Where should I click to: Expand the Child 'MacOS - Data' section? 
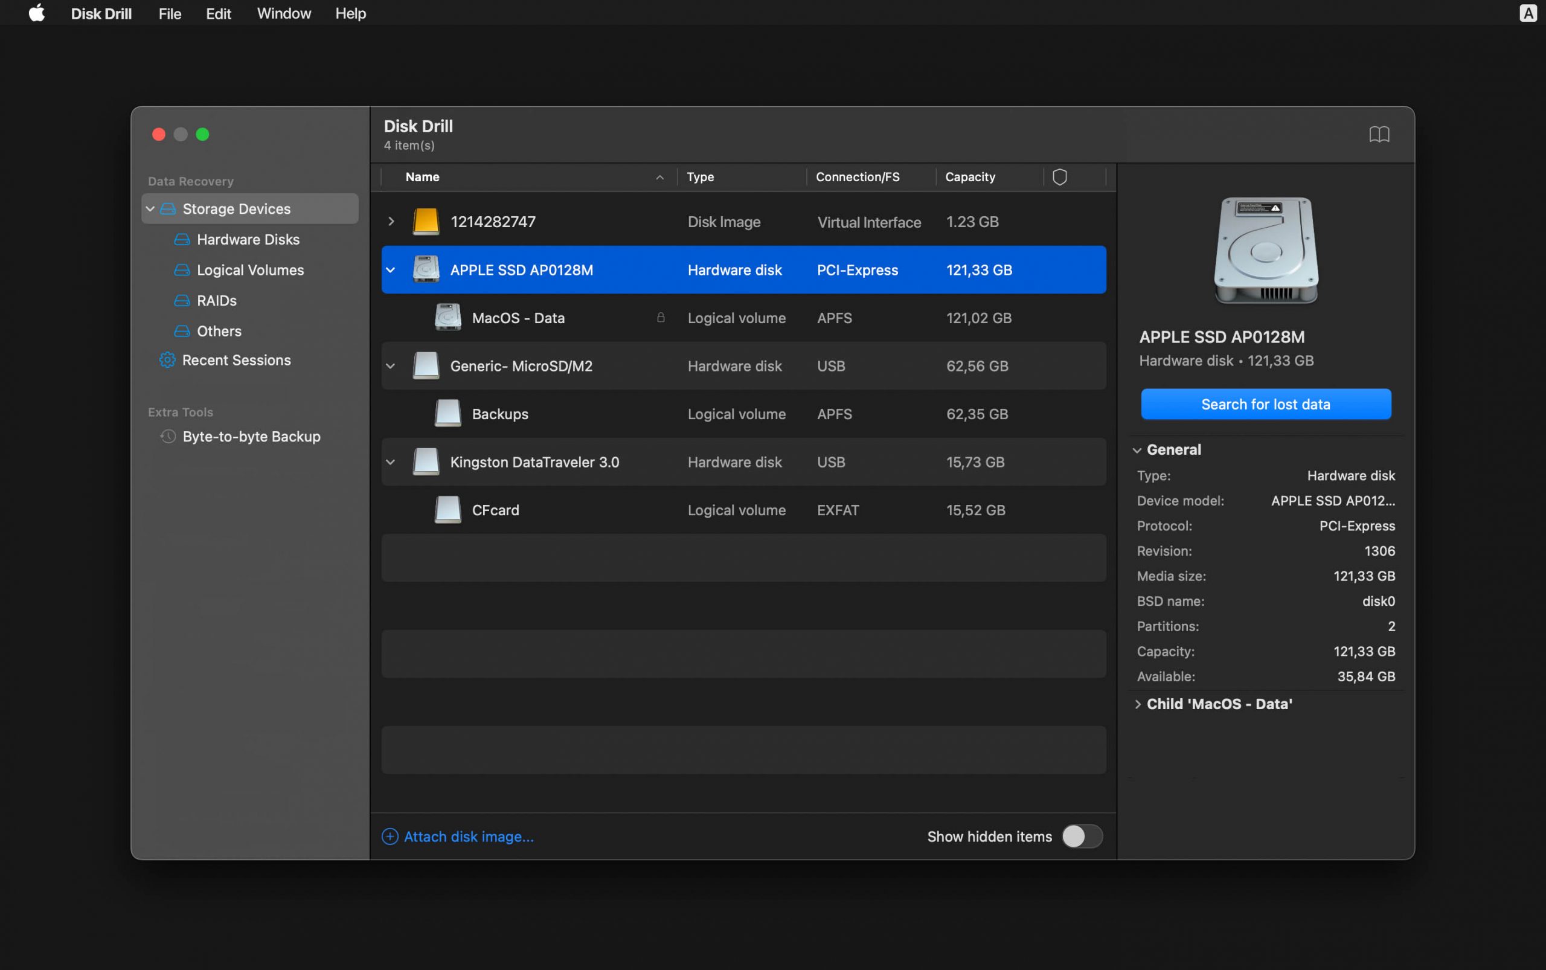click(x=1140, y=703)
